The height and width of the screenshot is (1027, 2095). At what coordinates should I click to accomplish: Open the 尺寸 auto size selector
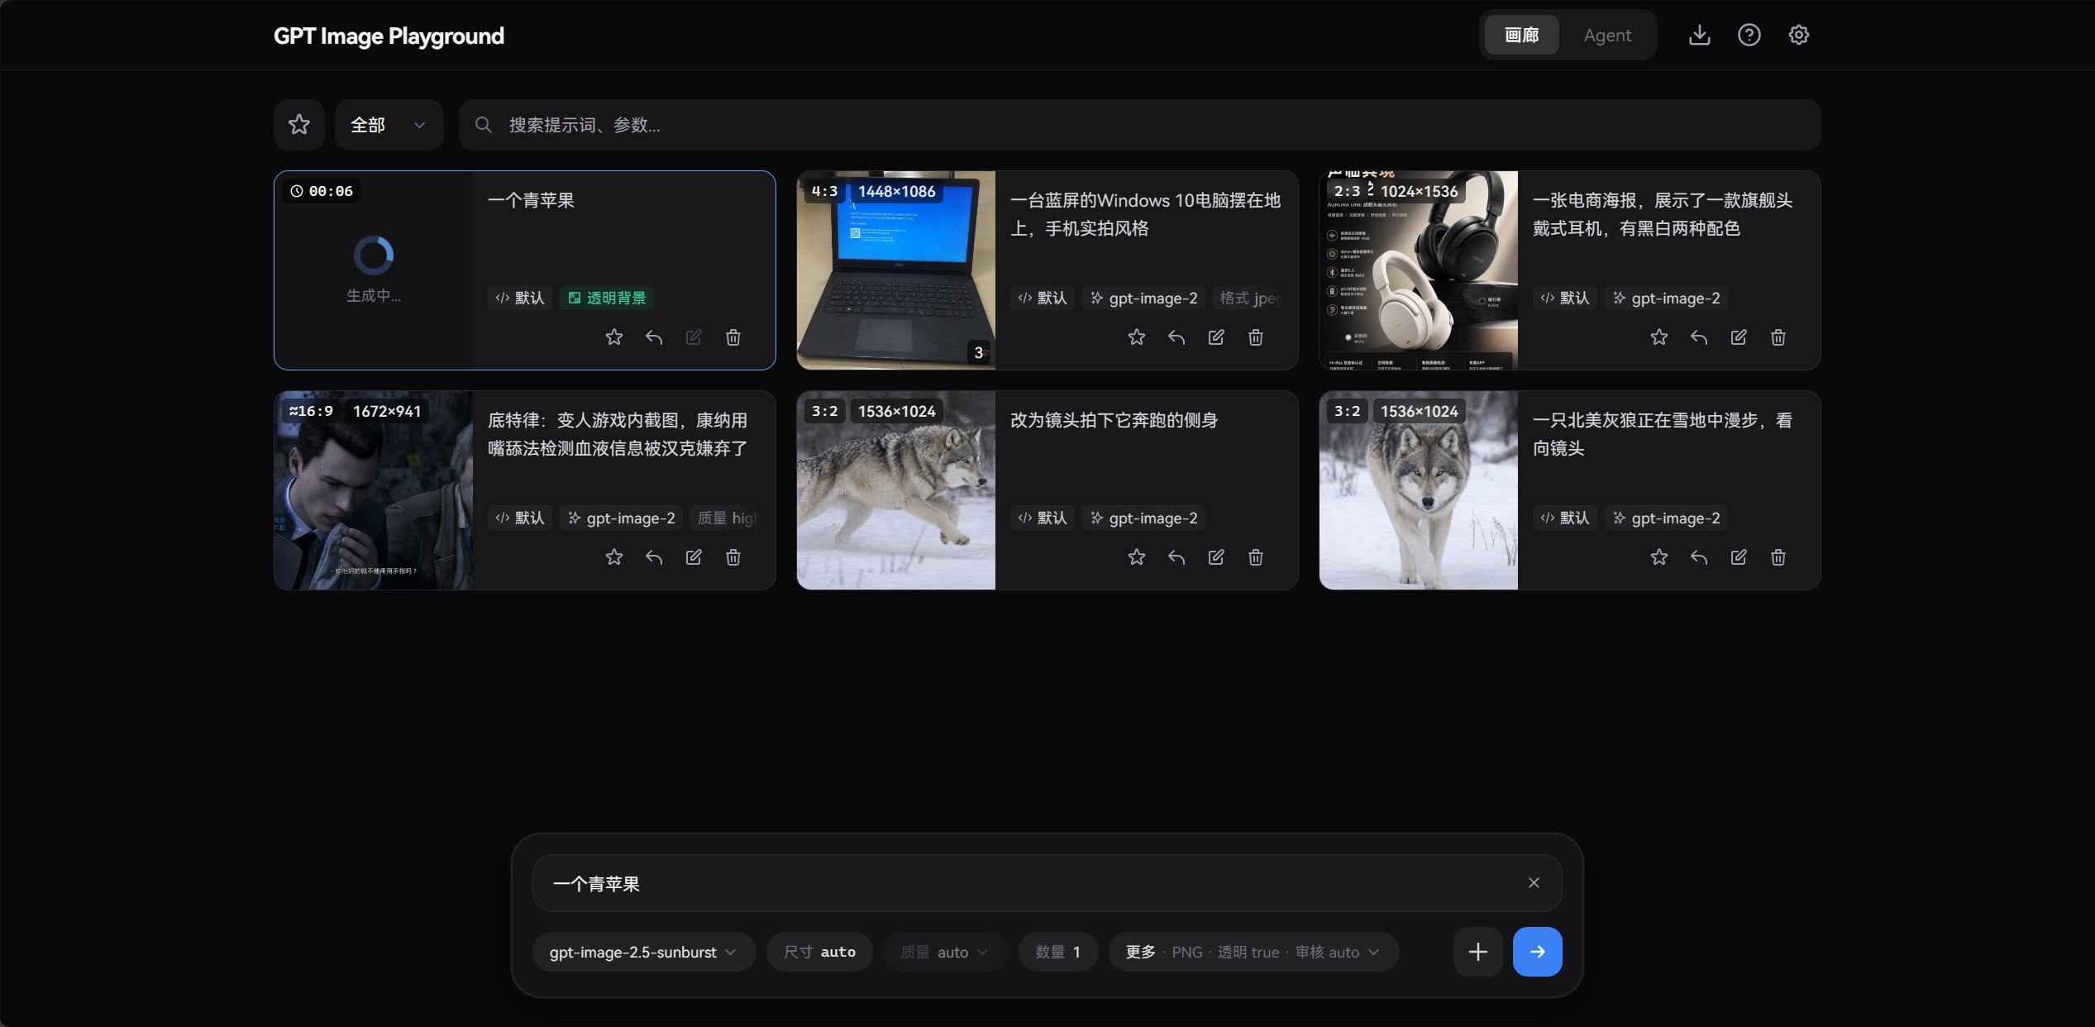point(819,952)
